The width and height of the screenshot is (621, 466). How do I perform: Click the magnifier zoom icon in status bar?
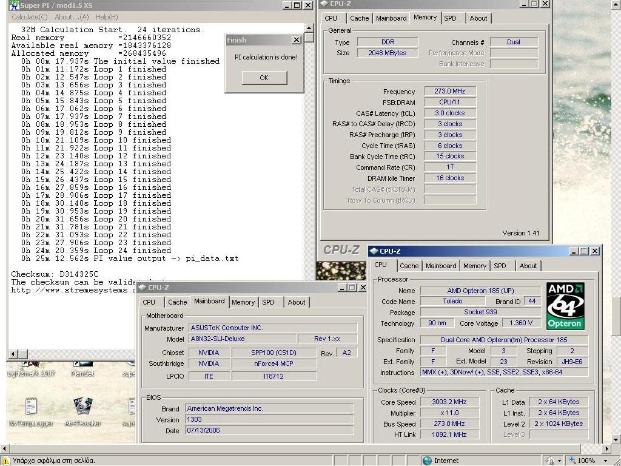point(572,461)
